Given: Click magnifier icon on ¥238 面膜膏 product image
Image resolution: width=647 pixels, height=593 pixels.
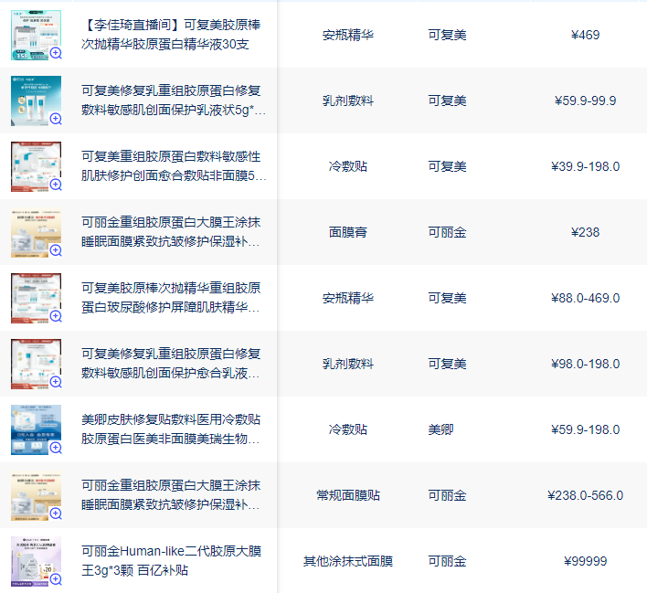Looking at the screenshot, I should tap(56, 250).
